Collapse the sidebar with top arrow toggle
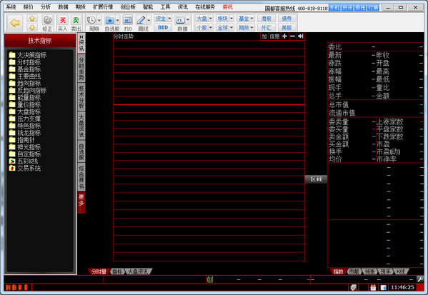 coord(81,37)
